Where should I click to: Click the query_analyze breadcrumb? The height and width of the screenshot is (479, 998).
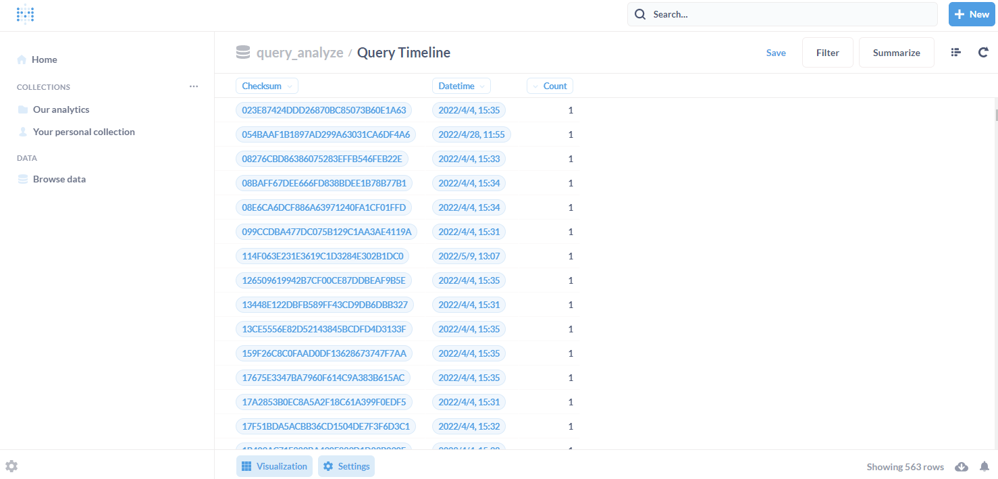[300, 53]
